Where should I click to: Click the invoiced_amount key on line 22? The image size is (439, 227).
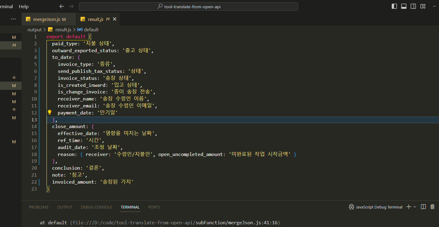tap(73, 182)
